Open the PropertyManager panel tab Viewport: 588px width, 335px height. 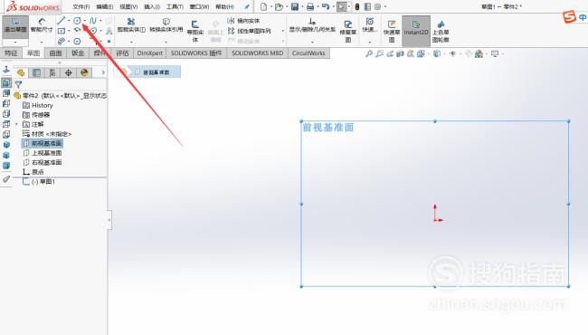(x=37, y=72)
